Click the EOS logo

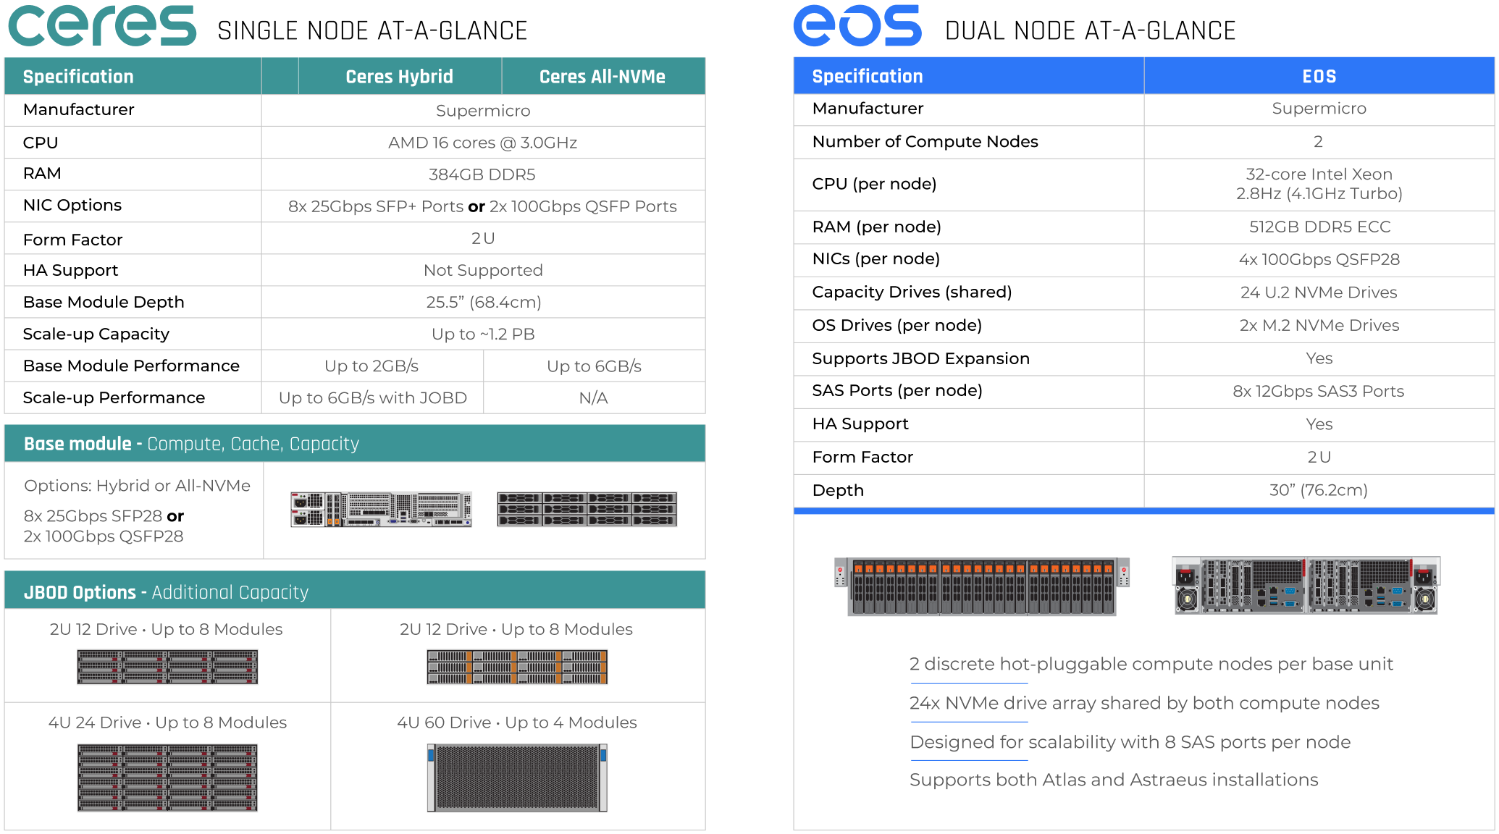coord(857,26)
